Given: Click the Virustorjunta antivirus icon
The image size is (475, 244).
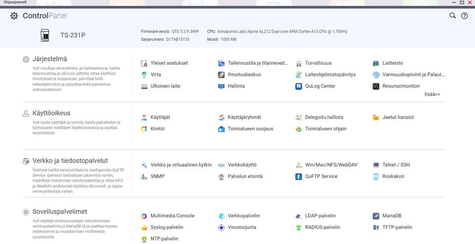Looking at the screenshot, I should click(222, 227).
